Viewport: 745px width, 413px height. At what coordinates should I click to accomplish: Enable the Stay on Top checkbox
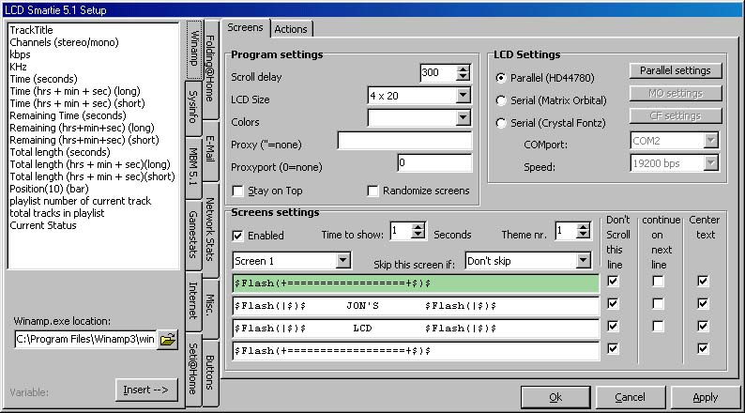tap(238, 191)
